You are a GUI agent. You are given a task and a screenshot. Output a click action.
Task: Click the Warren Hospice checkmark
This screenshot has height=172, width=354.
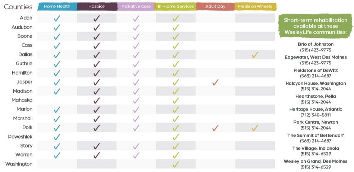[x=96, y=155]
